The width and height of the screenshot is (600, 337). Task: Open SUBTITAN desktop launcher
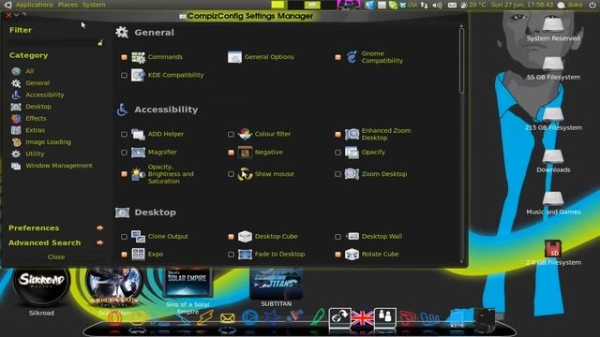coord(277,284)
